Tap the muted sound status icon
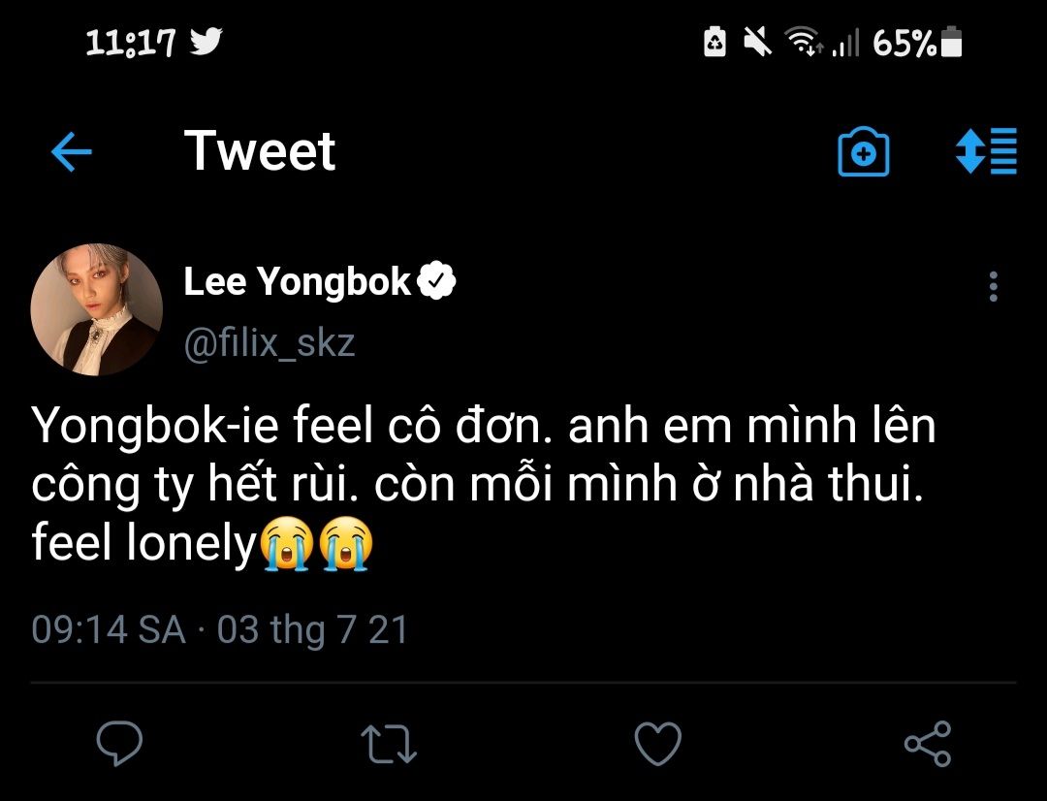This screenshot has width=1047, height=801. pyautogui.click(x=756, y=42)
